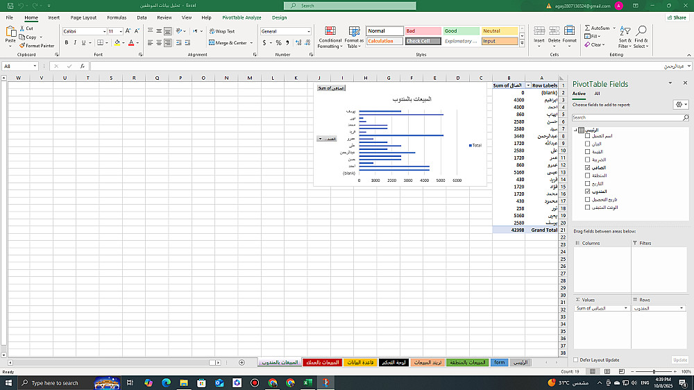The width and height of the screenshot is (694, 390).
Task: Adjust the zoom slider in status bar
Action: 654,371
